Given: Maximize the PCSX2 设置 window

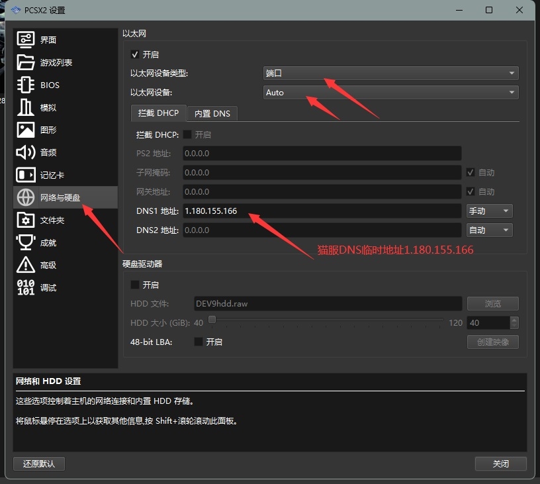Looking at the screenshot, I should [x=488, y=10].
